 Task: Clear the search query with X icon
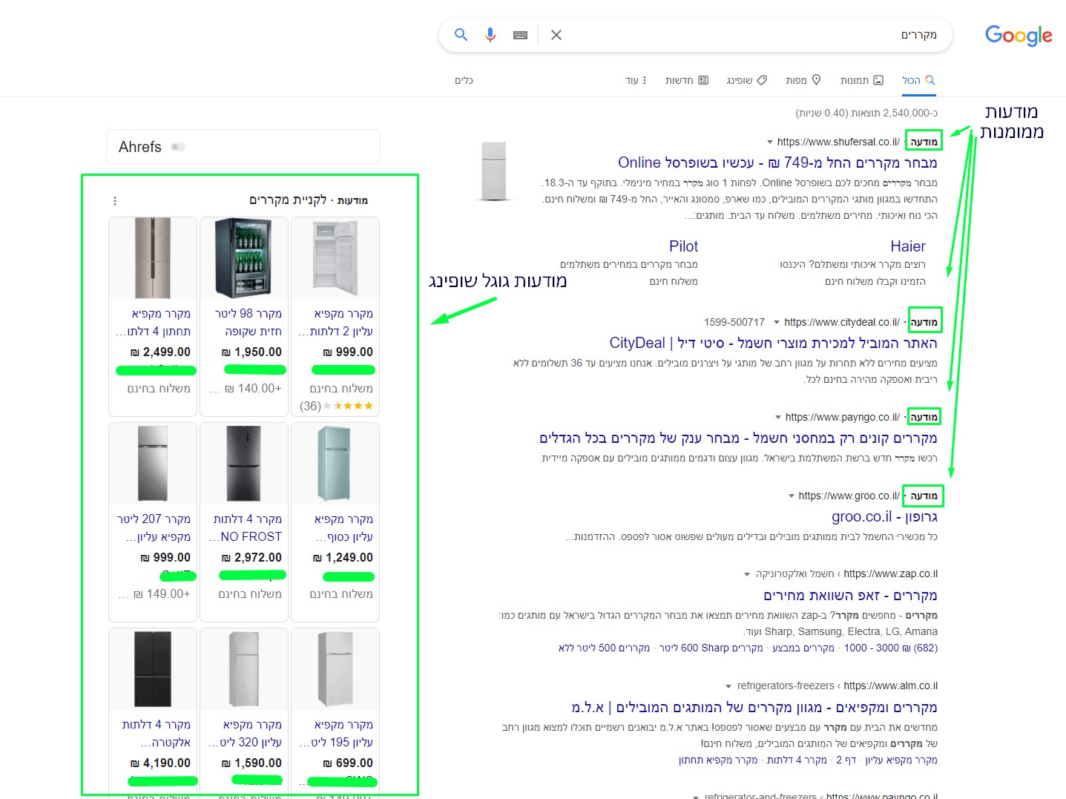tap(556, 35)
